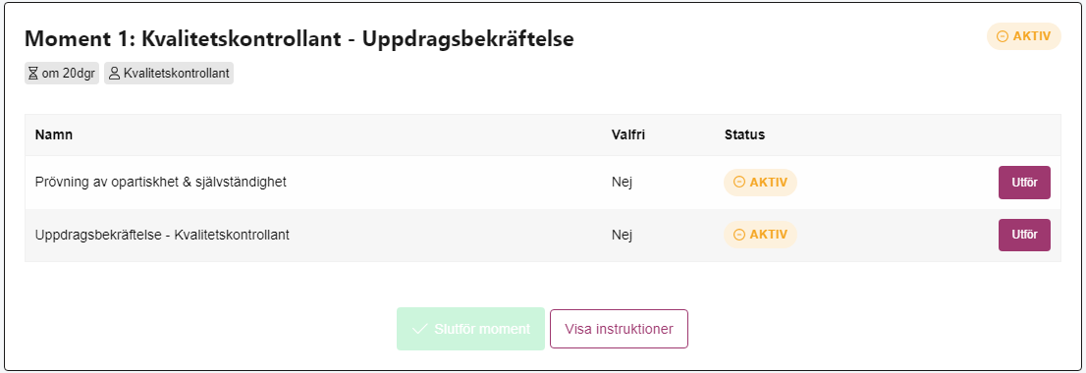Screen dimensions: 1086x373
Task: Click the Nej value in the Uppdragsbekräftelse row
Action: coord(622,236)
